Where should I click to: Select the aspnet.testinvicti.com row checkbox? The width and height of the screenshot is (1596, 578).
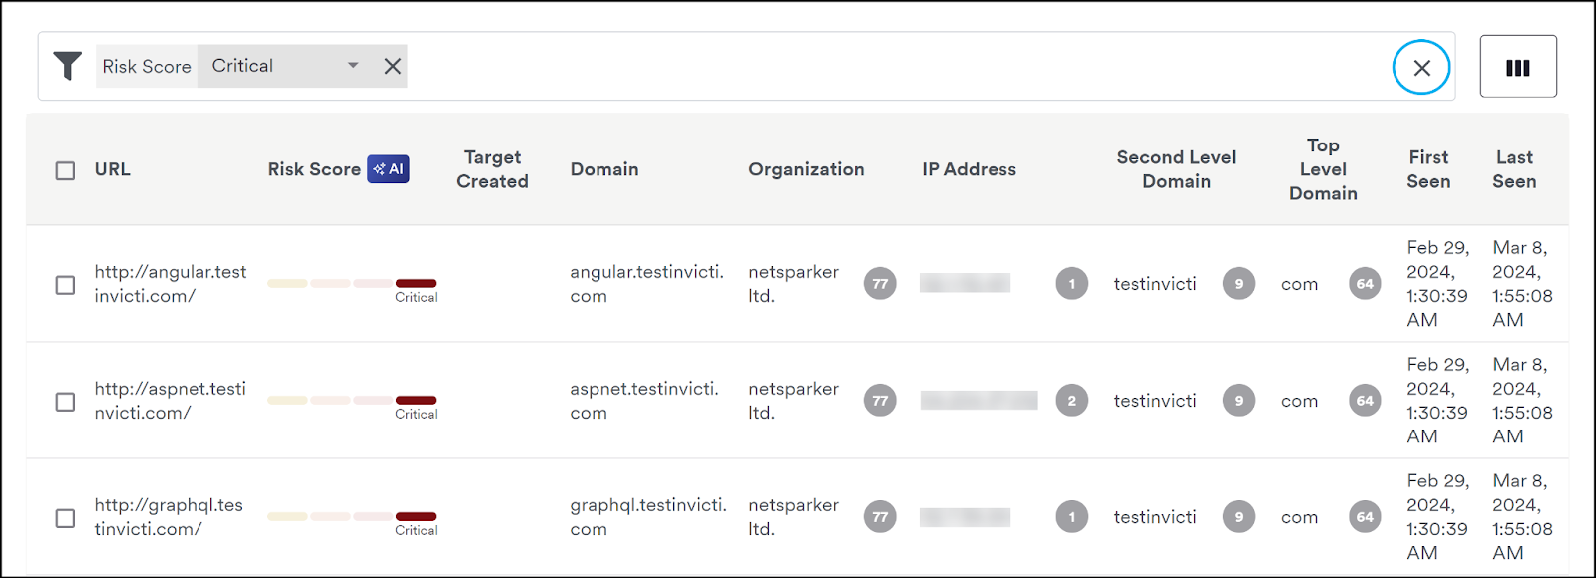point(65,402)
